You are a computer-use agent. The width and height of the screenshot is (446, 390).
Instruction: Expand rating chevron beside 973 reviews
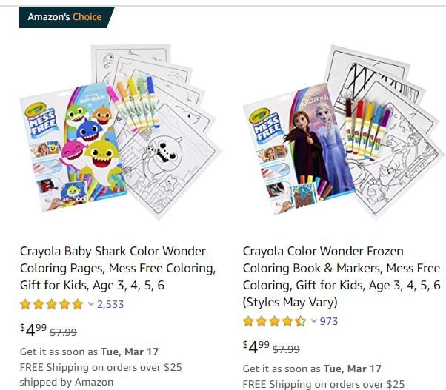pos(313,321)
